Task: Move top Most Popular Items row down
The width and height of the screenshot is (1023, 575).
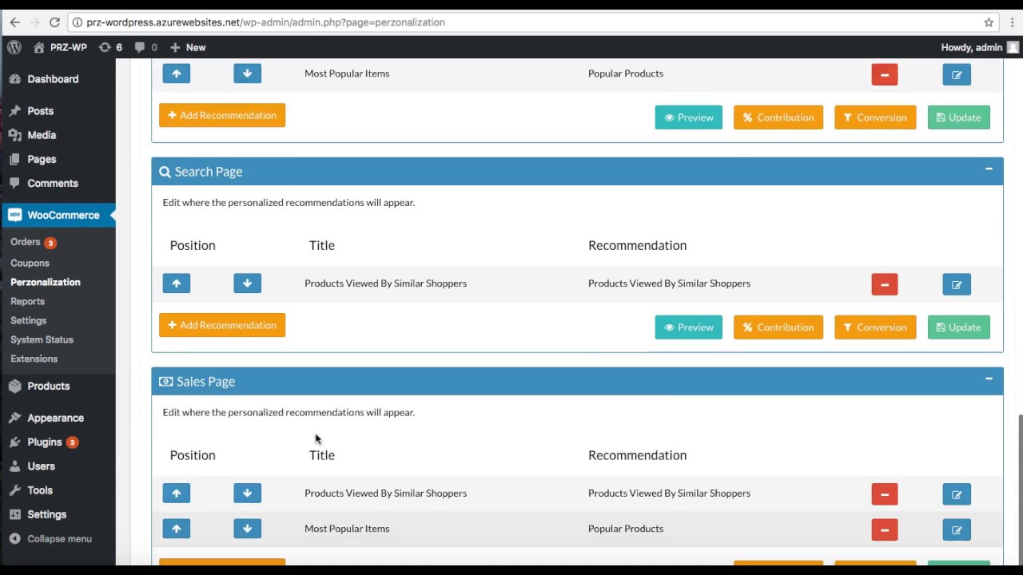Action: (247, 73)
